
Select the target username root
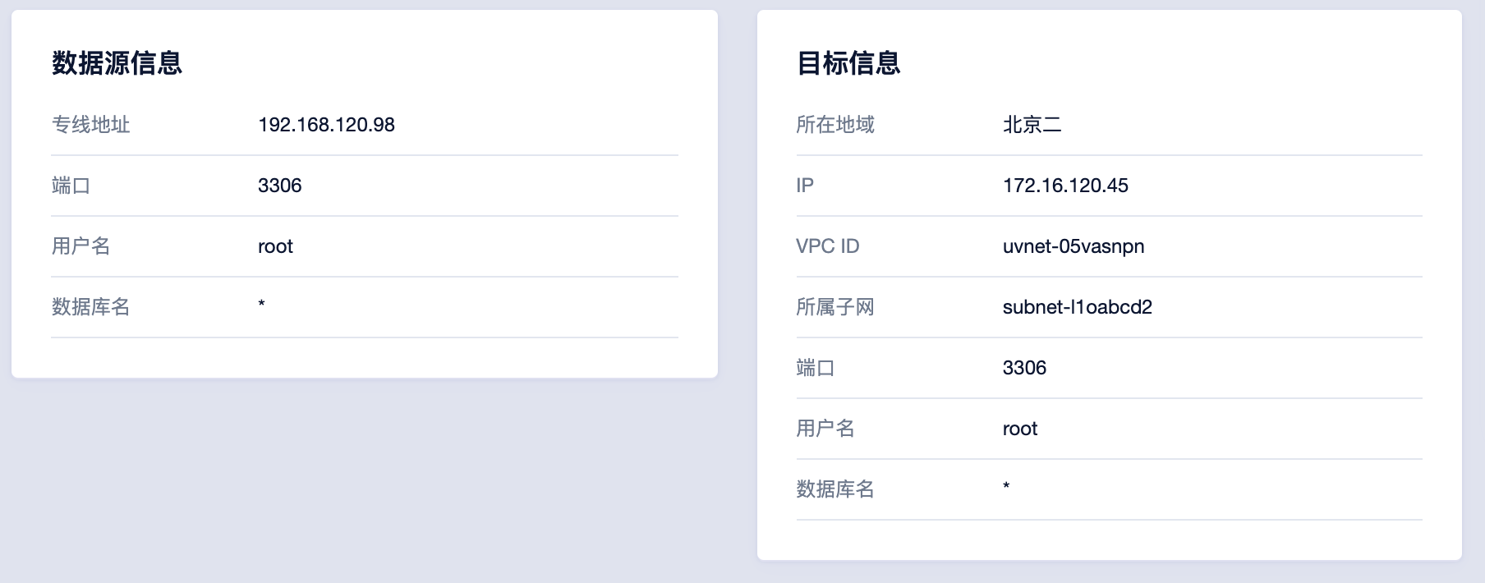coord(1019,429)
